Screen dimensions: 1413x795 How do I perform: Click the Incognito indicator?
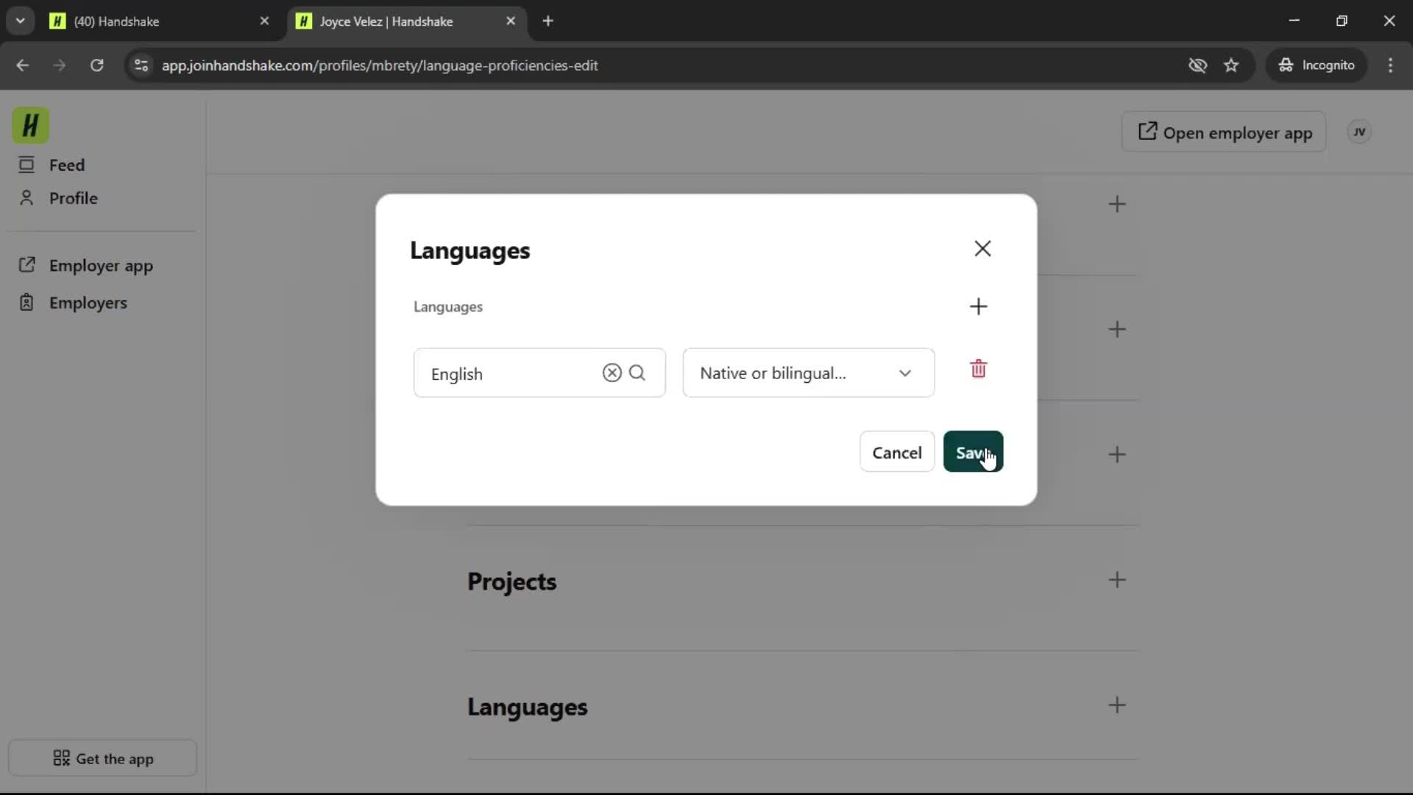(1317, 66)
